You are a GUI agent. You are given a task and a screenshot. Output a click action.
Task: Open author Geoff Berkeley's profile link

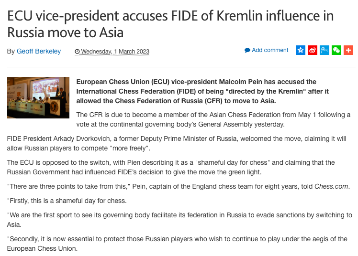coord(39,51)
